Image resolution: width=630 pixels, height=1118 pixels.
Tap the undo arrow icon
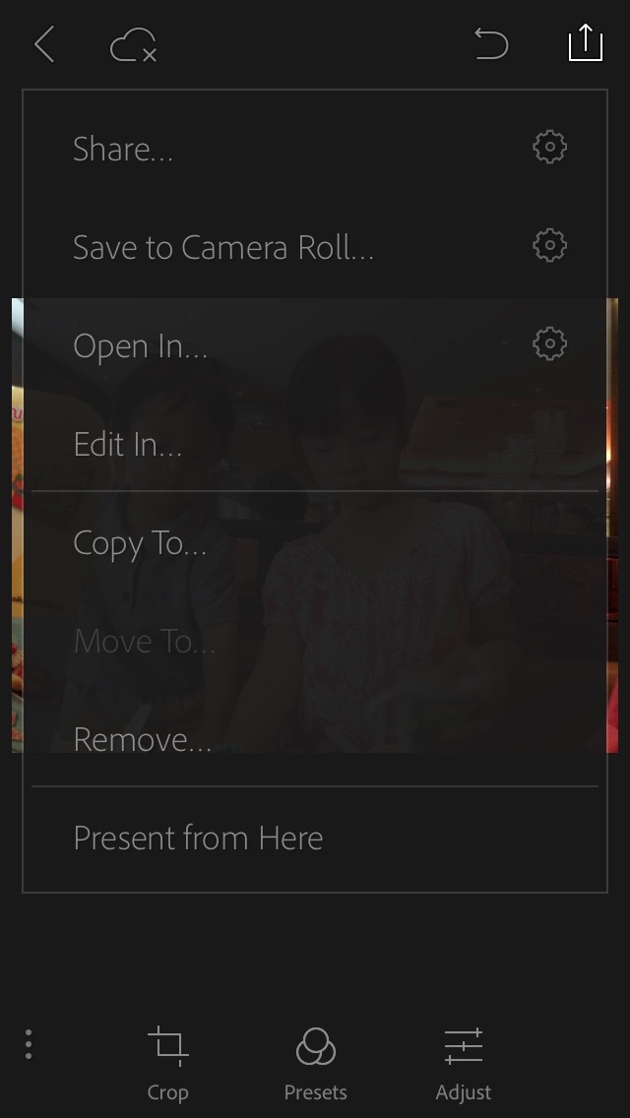(x=490, y=44)
